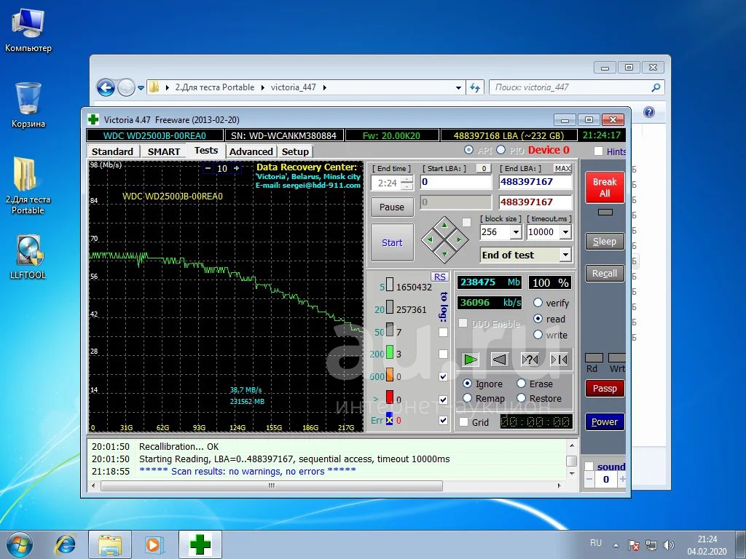Open Компьютер desktop icon
This screenshot has width=746, height=559.
[x=28, y=29]
